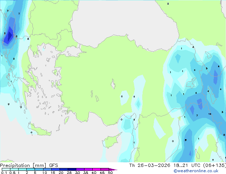Pick the purple legend swatch between 30 and 35
The height and width of the screenshot is (174, 226).
[x=80, y=169]
